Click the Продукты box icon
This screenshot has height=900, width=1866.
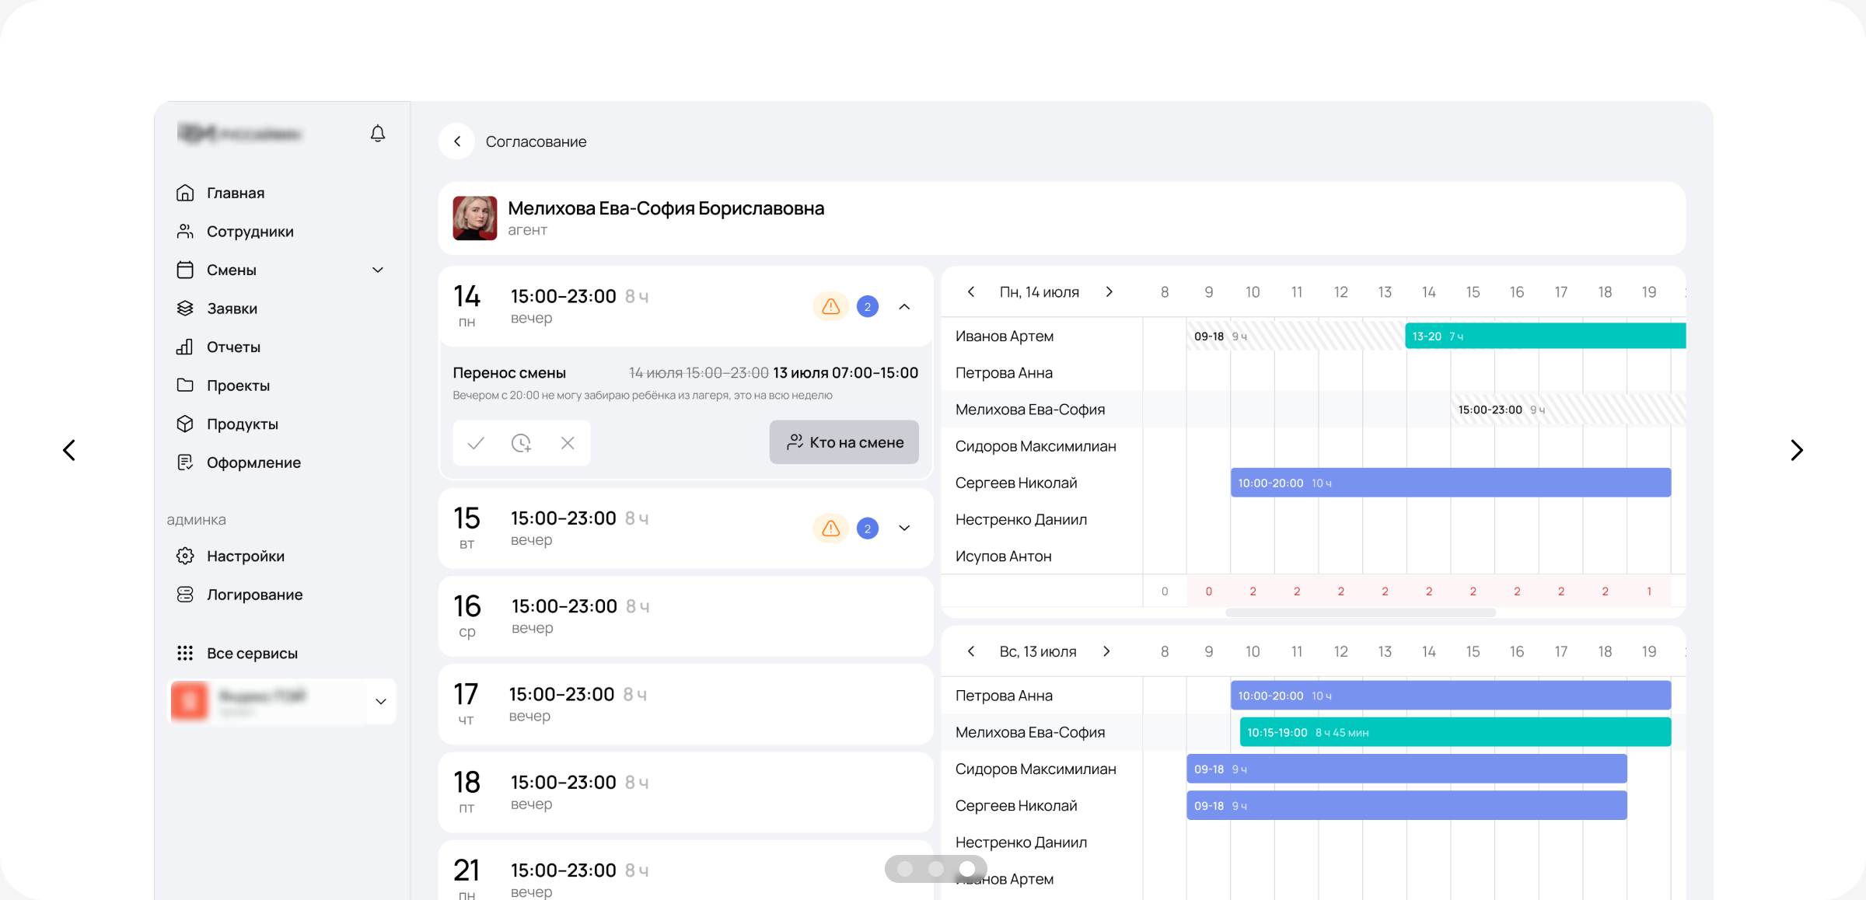tap(185, 424)
